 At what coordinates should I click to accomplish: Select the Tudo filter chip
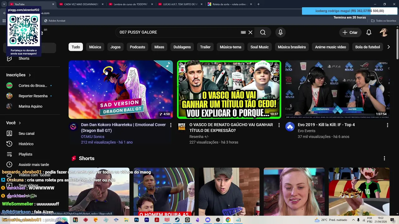click(x=76, y=47)
